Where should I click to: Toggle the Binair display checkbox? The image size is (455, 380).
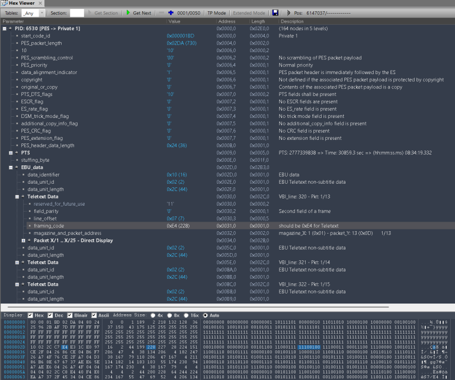[70, 315]
